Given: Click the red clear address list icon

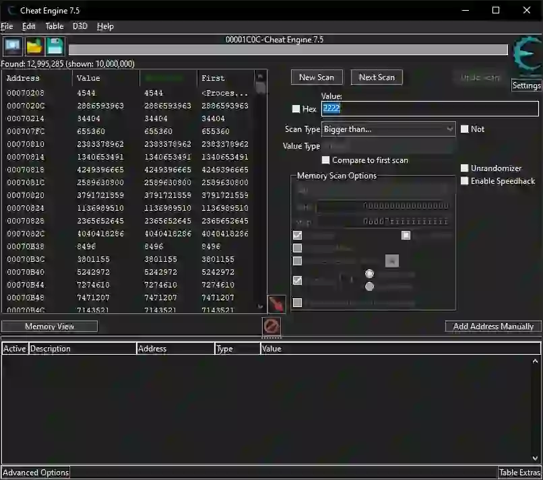Looking at the screenshot, I should [x=271, y=326].
